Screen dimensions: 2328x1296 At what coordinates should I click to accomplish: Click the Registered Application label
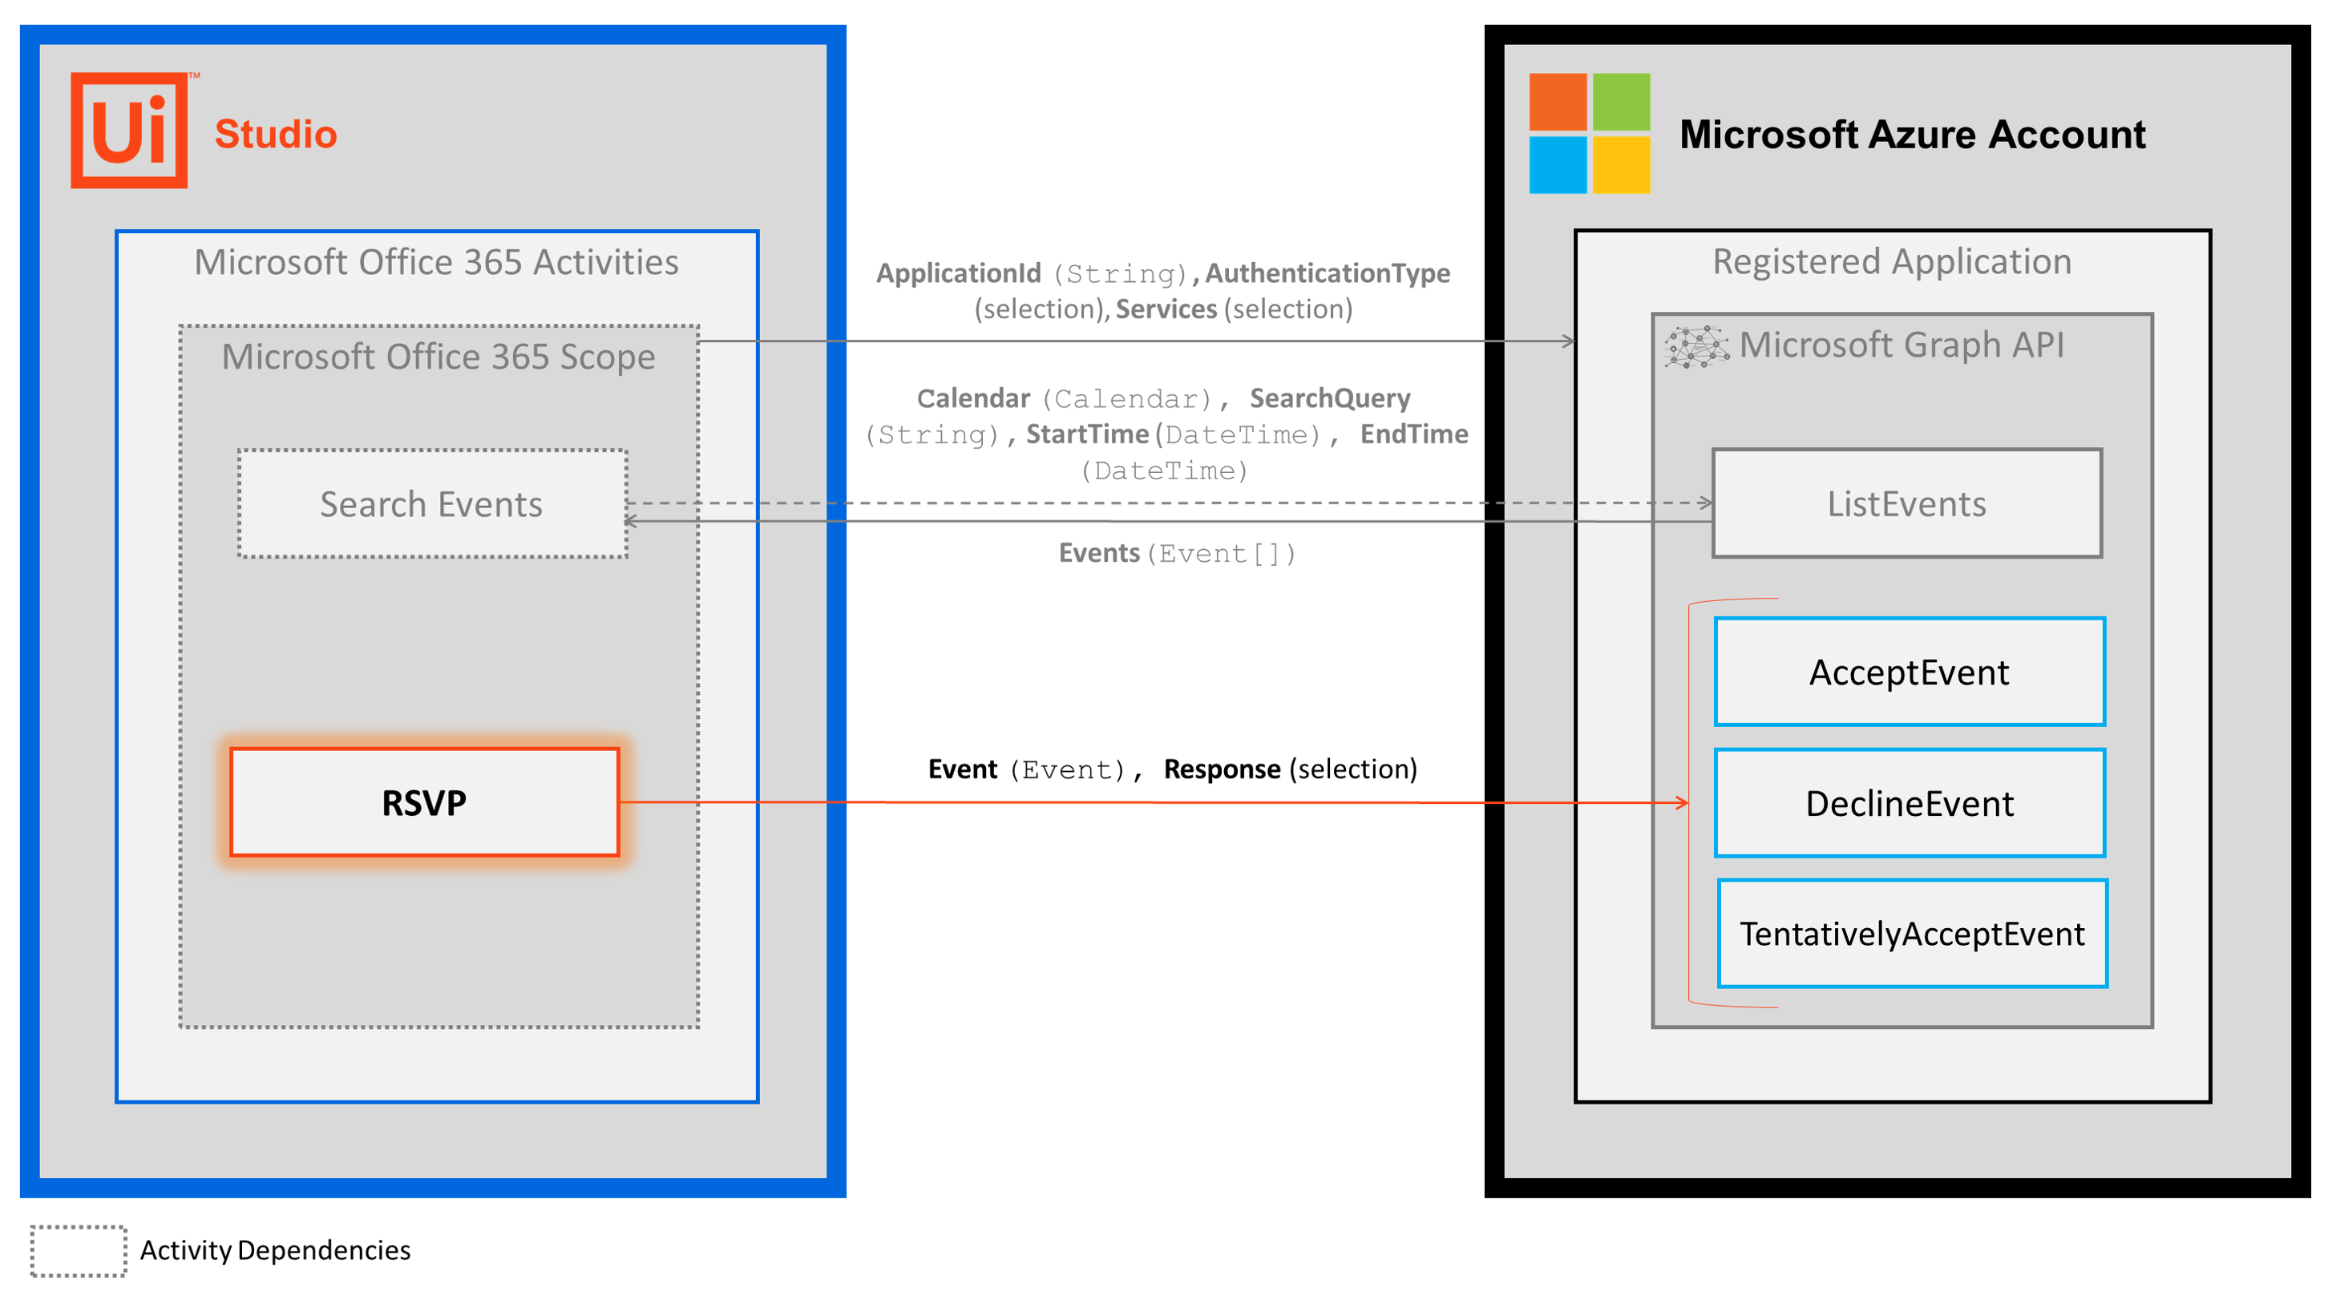coord(1892,262)
